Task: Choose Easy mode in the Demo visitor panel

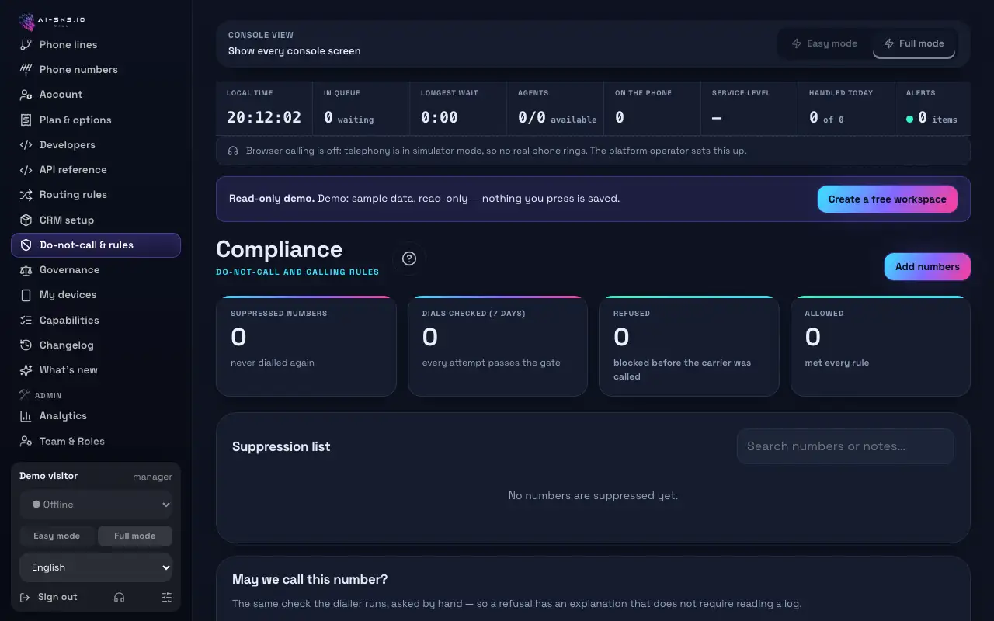Action: [x=57, y=536]
